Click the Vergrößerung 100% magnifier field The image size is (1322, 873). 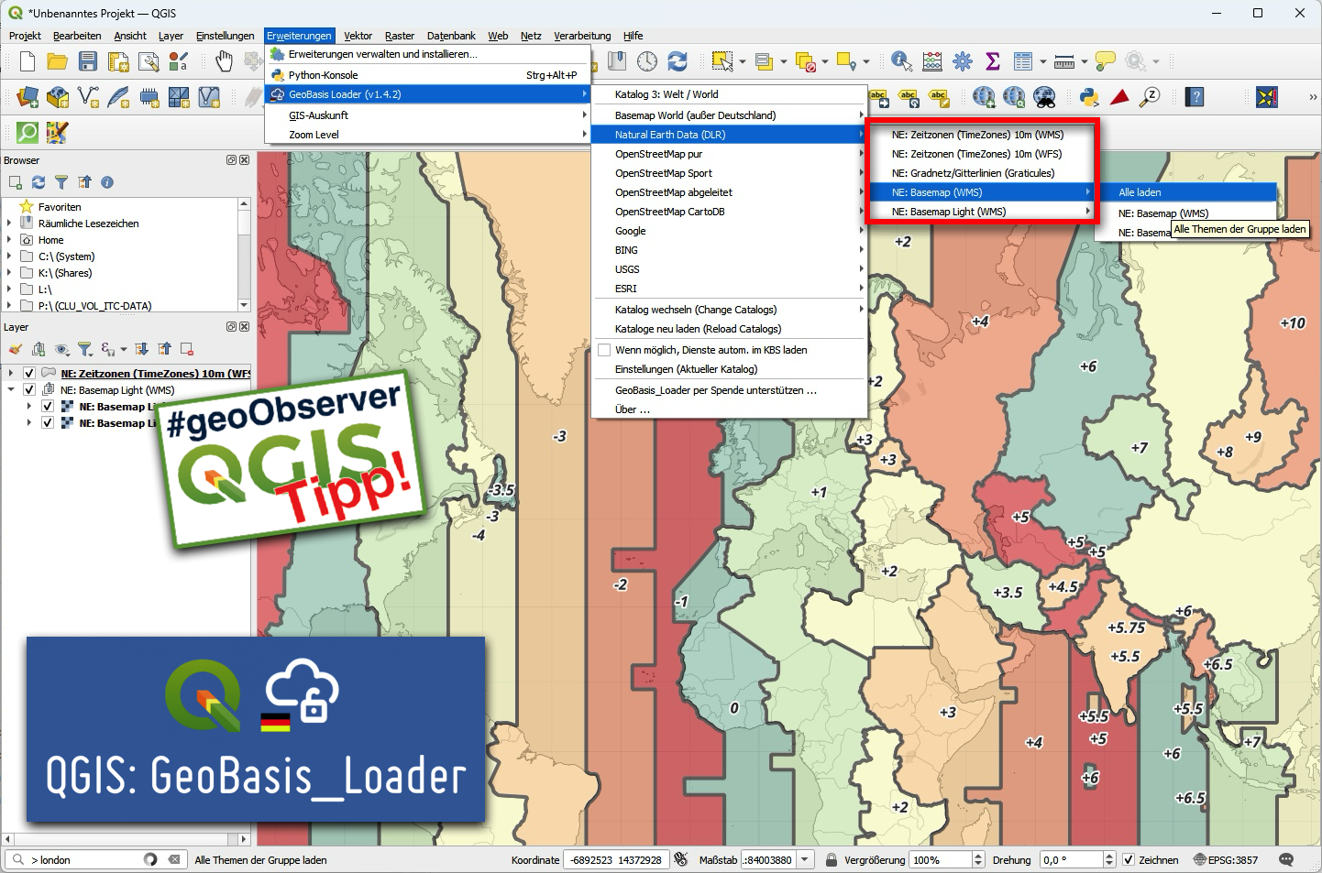(x=940, y=860)
